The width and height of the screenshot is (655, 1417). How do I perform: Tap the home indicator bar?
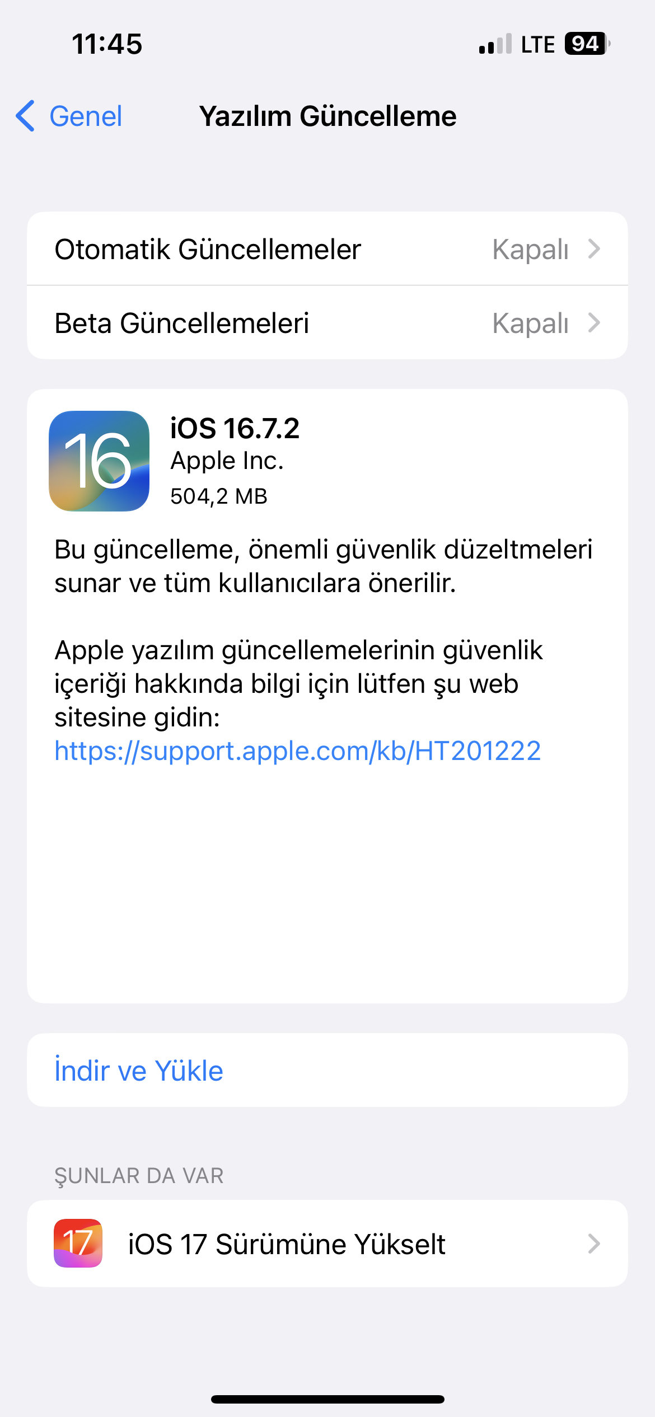pos(327,1399)
